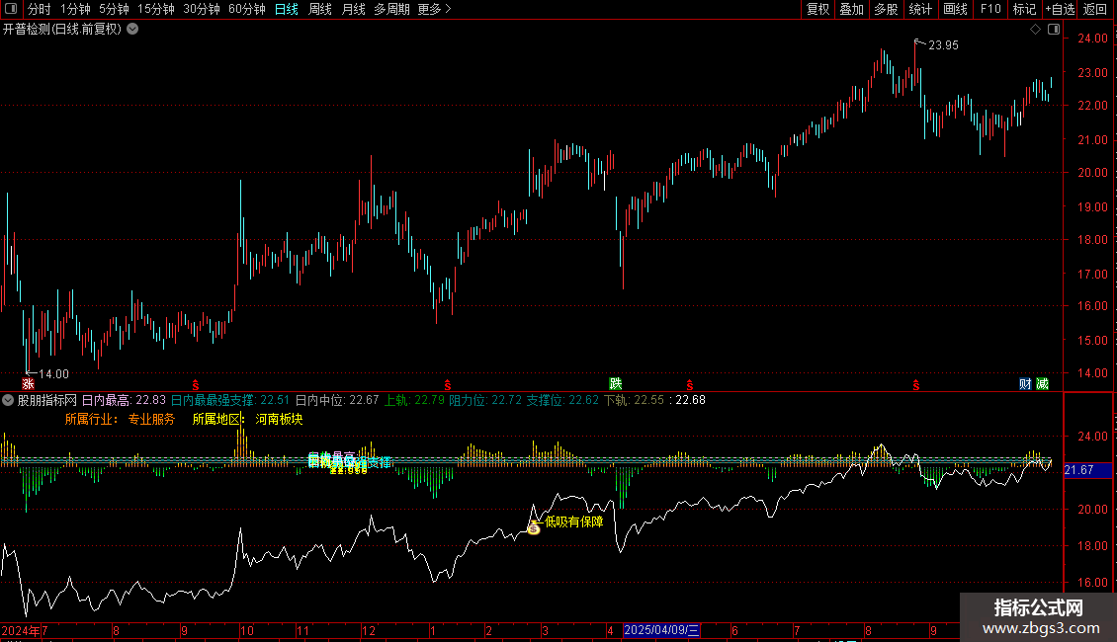
Task: Click 返回 to go back
Action: pos(1095,9)
